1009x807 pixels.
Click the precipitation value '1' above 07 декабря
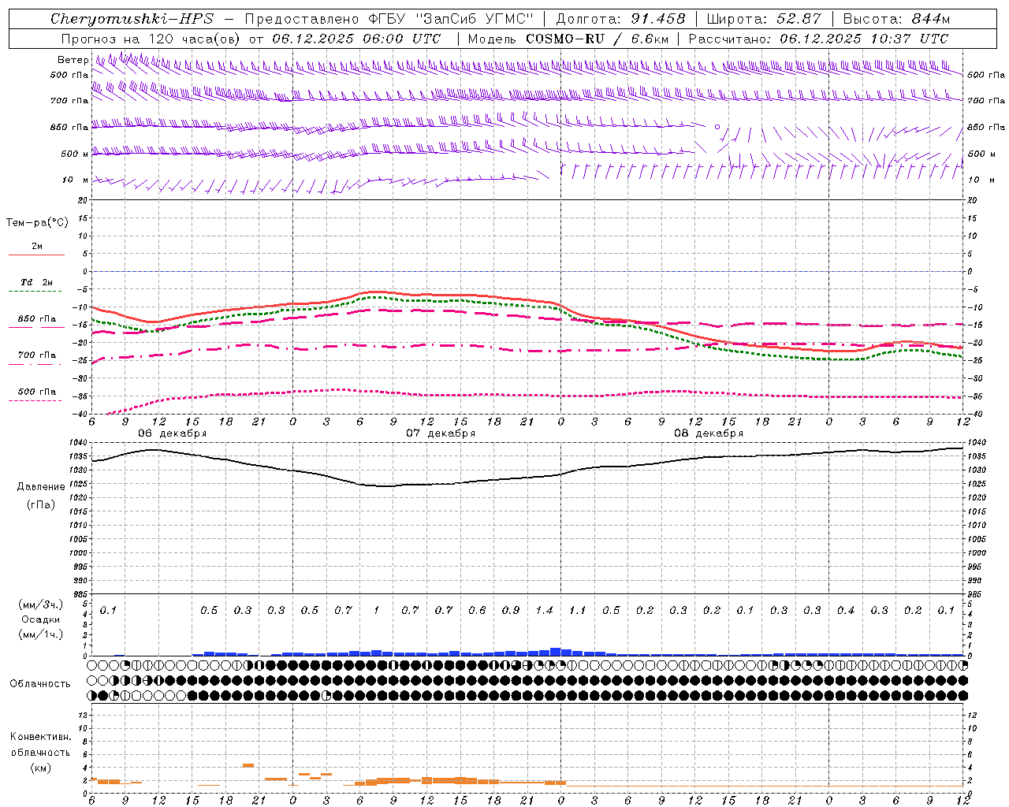point(377,610)
